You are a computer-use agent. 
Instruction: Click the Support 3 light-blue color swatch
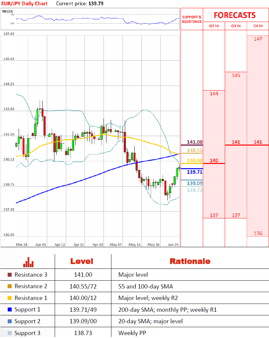click(10, 333)
